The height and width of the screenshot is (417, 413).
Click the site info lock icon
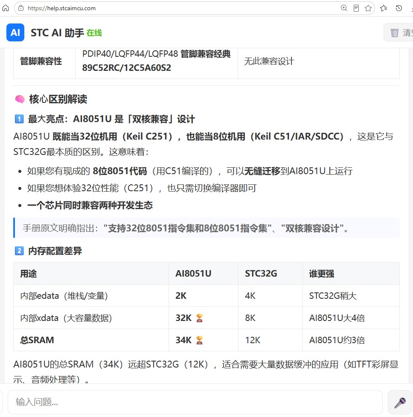(21, 8)
